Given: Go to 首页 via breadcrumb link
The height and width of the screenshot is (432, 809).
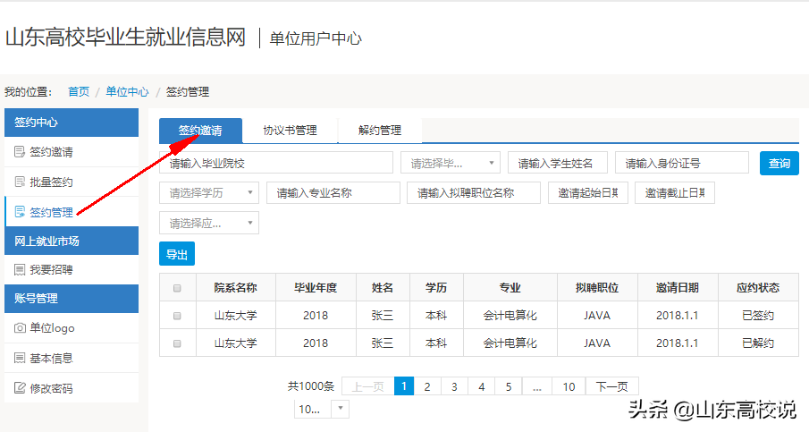Looking at the screenshot, I should 79,92.
